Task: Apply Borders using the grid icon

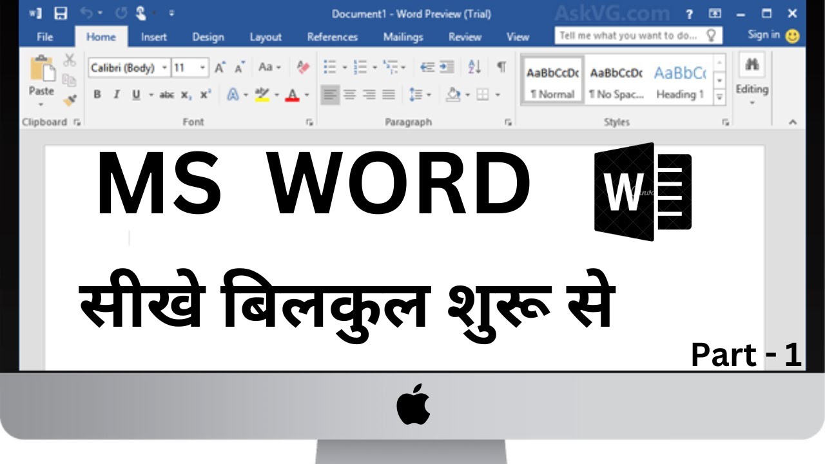Action: pos(483,95)
